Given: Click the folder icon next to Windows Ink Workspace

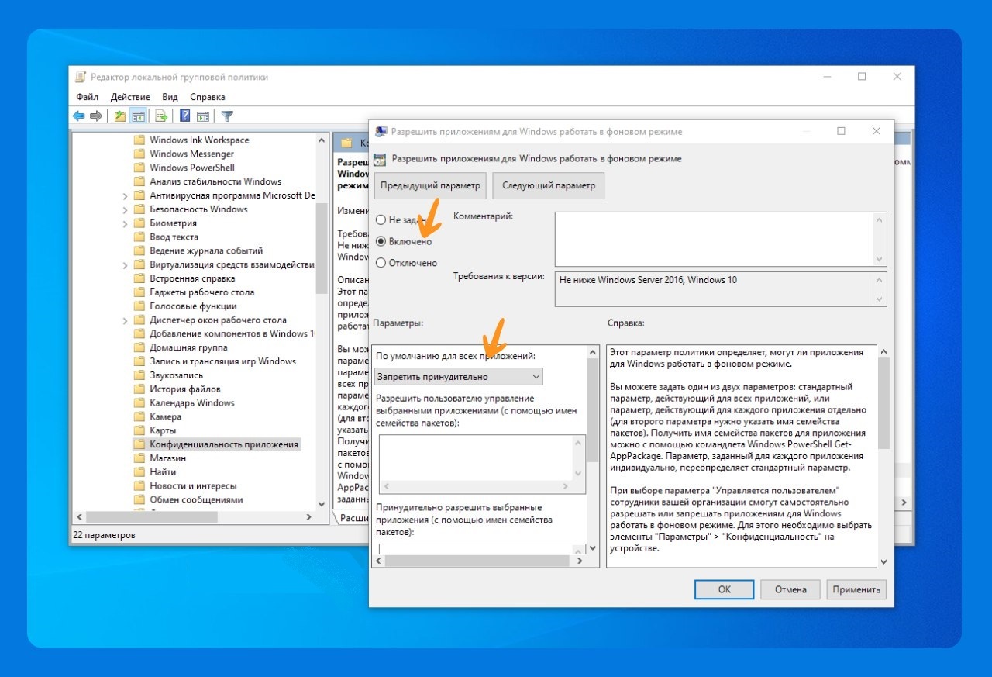Looking at the screenshot, I should pyautogui.click(x=139, y=140).
